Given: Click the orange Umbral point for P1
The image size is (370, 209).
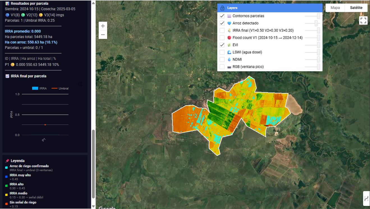Looking at the screenshot, I should [x=45, y=125].
